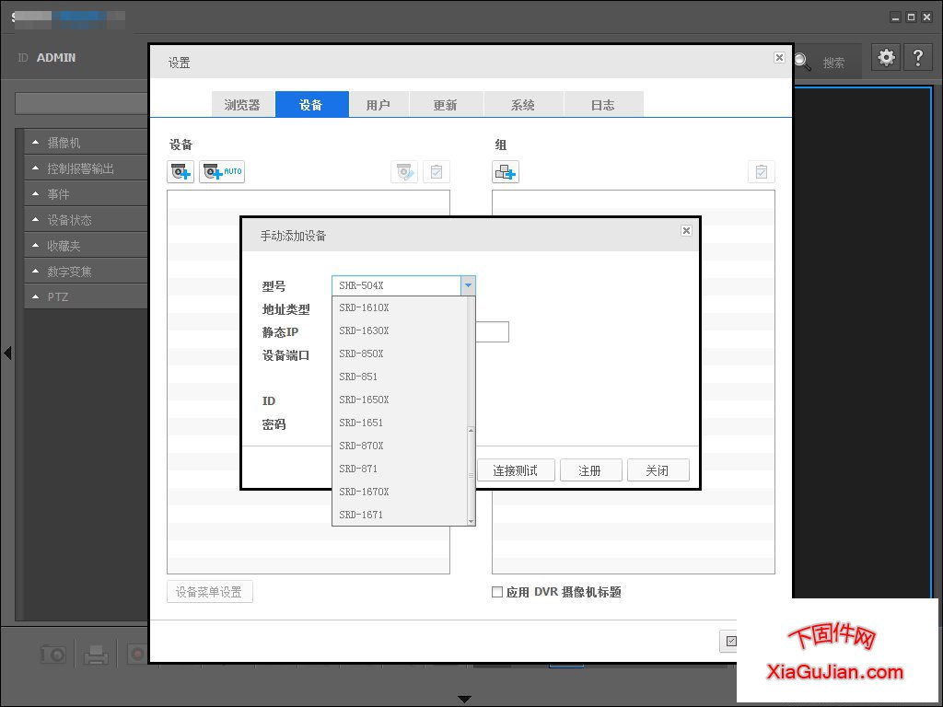This screenshot has height=707, width=943.
Task: Click the 设备菜单设置 button
Action: click(209, 592)
